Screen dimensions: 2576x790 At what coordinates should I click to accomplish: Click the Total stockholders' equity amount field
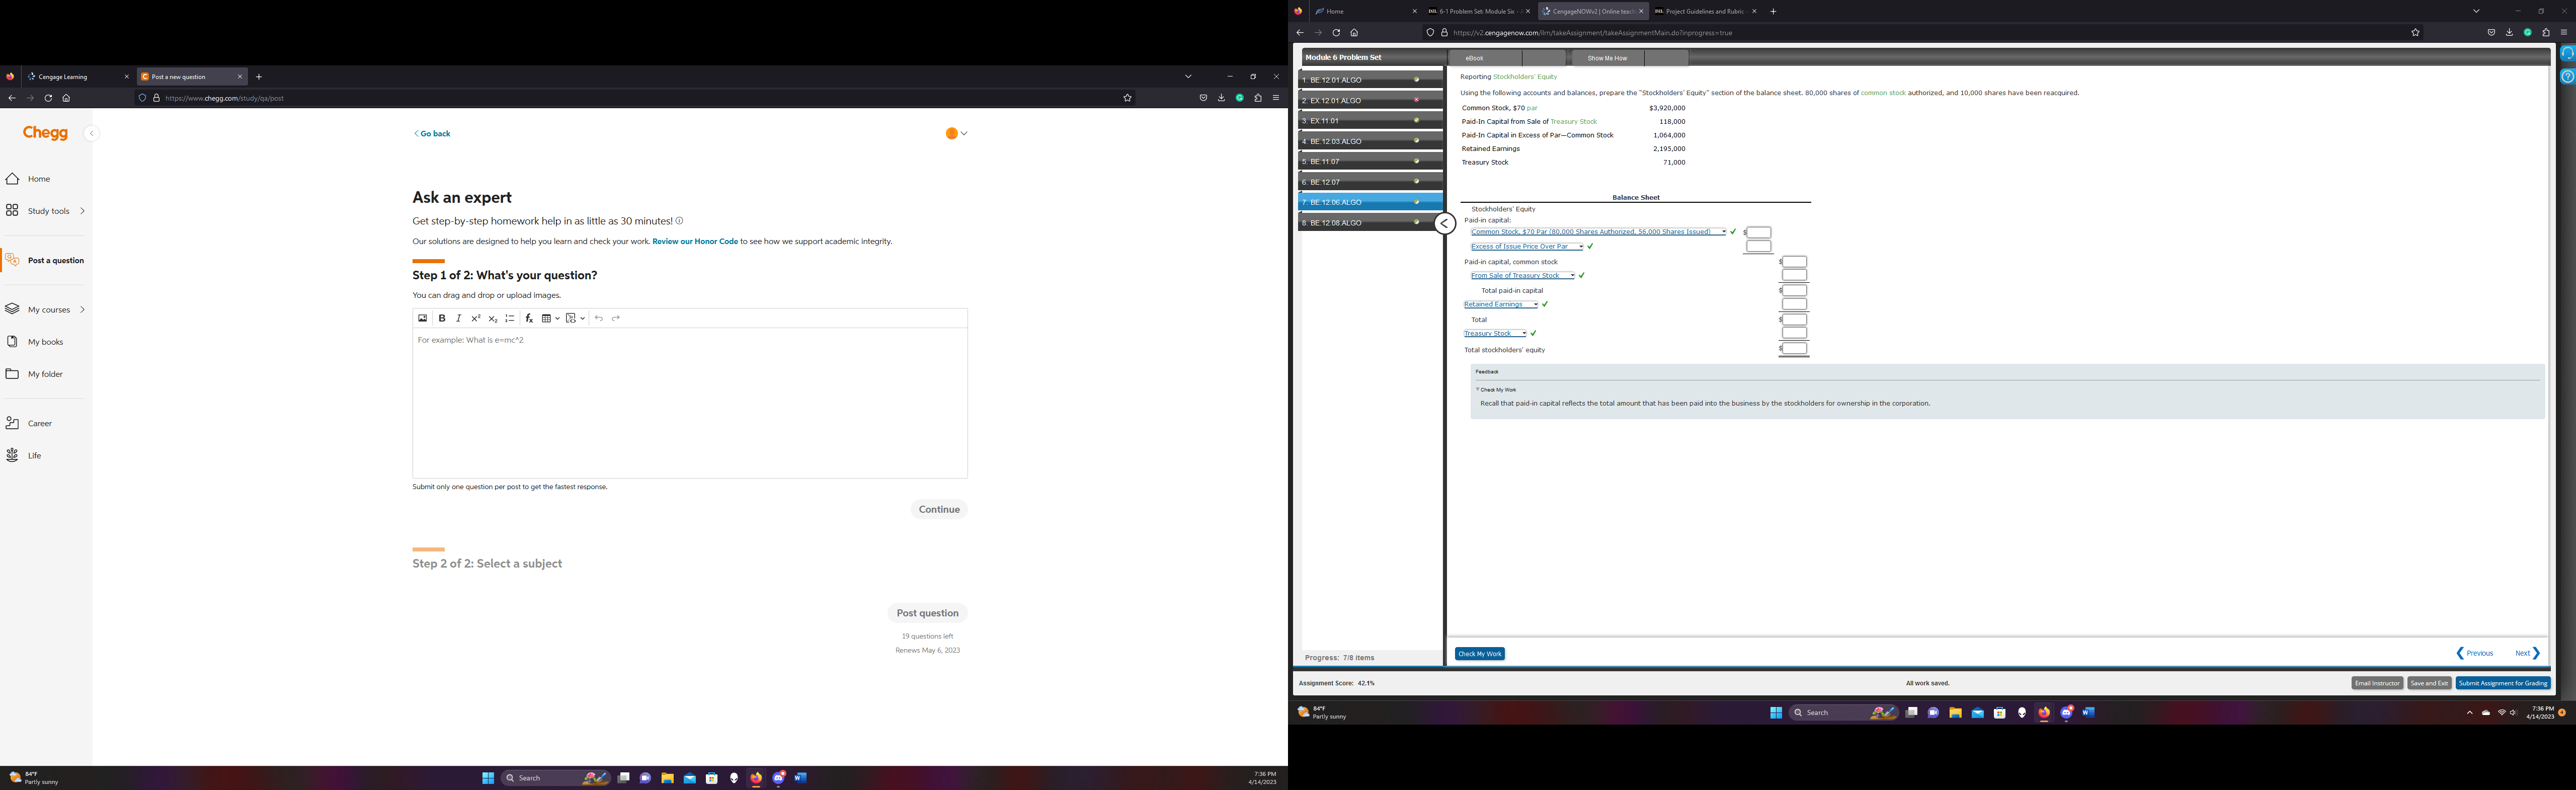coord(1795,349)
